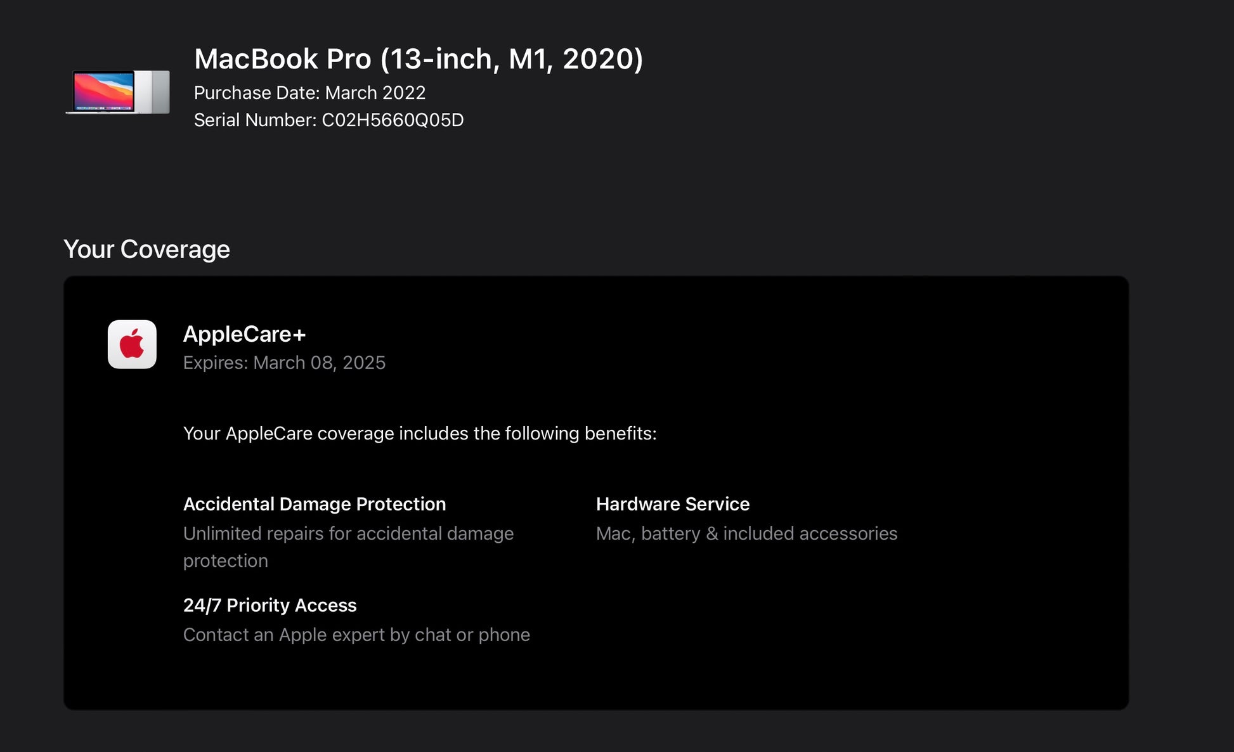Click the MacBook Pro (13-inch, M1, 2020) title
The image size is (1234, 752).
click(x=418, y=59)
